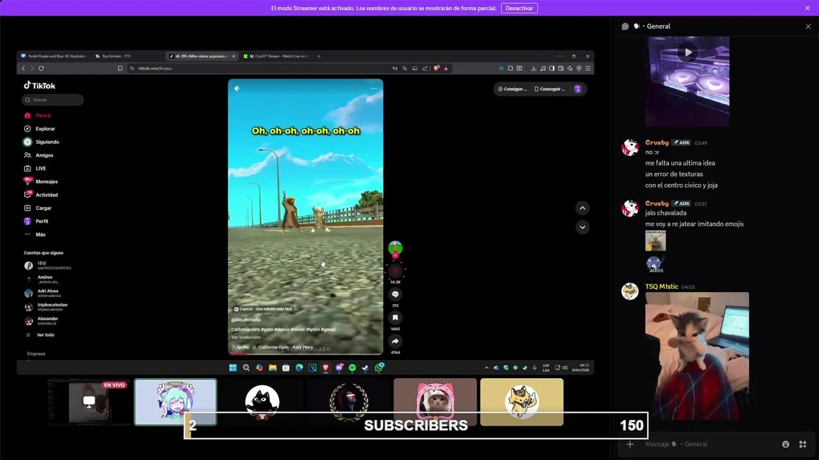Image resolution: width=819 pixels, height=460 pixels.
Task: Select the anime-avatar participant tile
Action: tap(175, 402)
